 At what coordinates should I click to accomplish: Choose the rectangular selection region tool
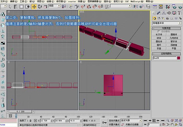(x=21, y=7)
